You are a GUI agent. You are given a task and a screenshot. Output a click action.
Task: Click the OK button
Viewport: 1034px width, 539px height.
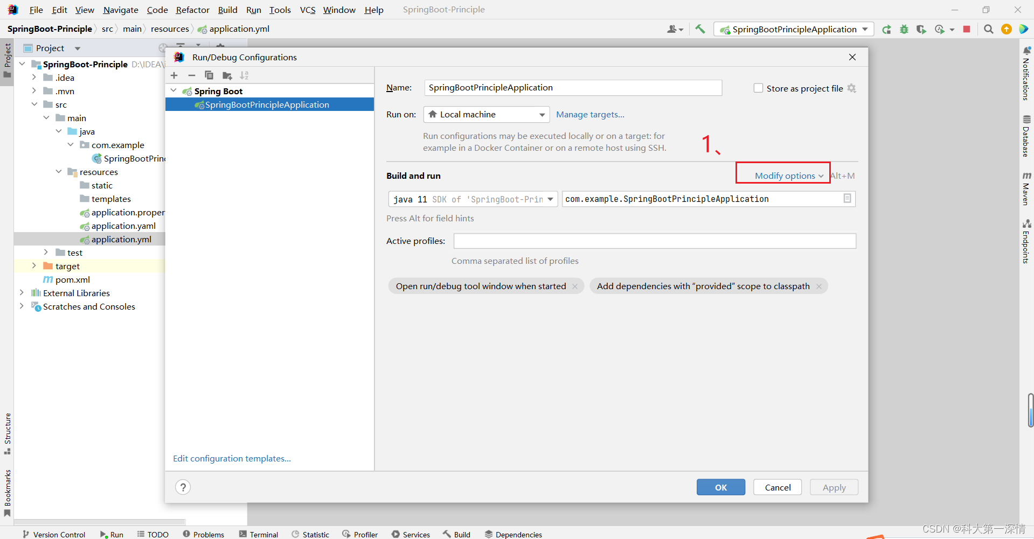pyautogui.click(x=721, y=487)
